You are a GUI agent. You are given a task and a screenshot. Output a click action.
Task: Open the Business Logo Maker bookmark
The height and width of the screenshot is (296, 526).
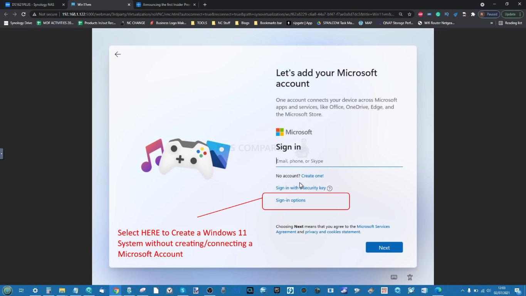pyautogui.click(x=168, y=23)
